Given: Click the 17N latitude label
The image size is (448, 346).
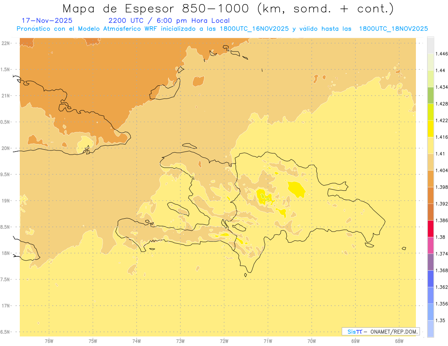Looking at the screenshot, I should pos(6,306).
